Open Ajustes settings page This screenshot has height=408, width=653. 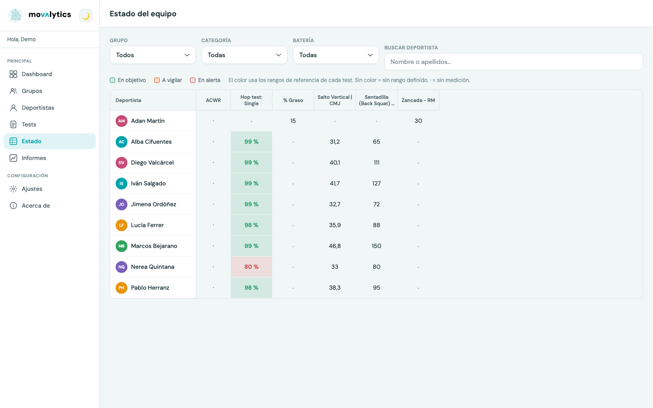50,189
